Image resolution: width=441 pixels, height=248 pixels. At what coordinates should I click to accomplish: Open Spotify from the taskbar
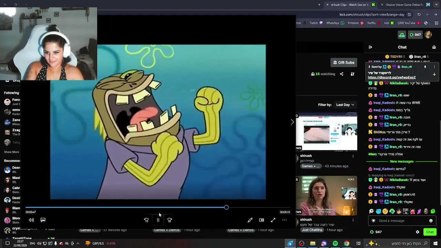[335, 244]
